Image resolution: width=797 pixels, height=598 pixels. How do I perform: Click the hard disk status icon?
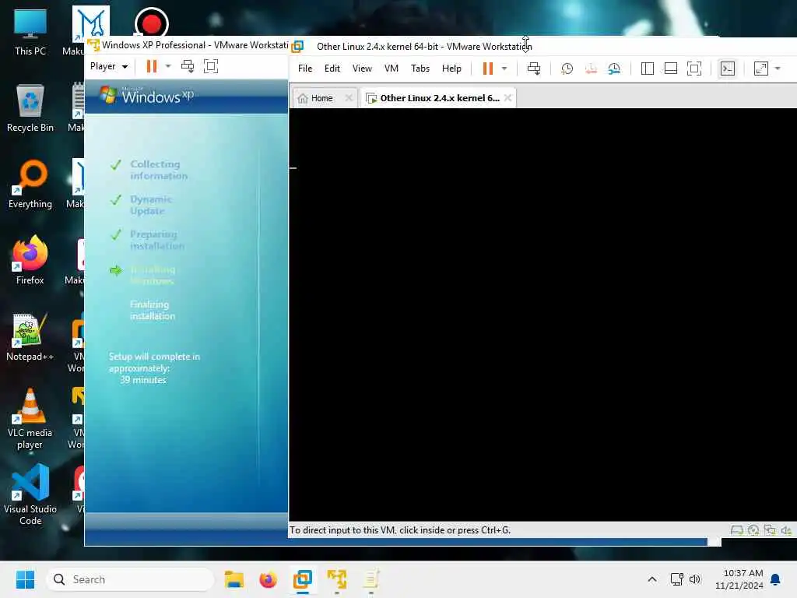point(736,529)
